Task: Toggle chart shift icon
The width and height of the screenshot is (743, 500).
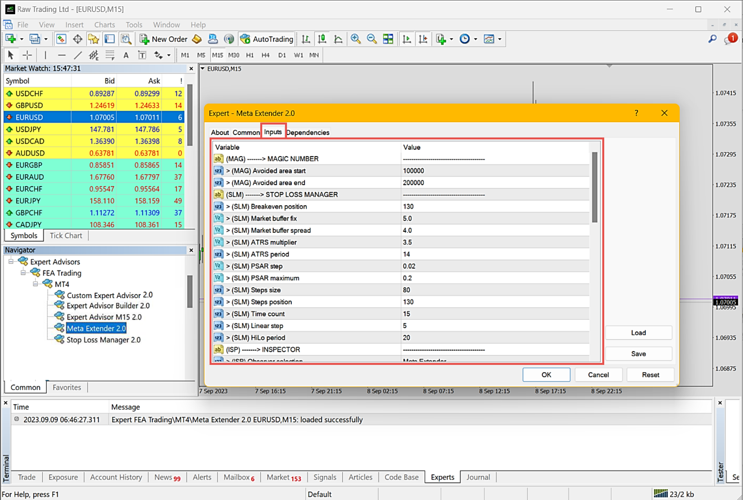Action: tap(423, 39)
